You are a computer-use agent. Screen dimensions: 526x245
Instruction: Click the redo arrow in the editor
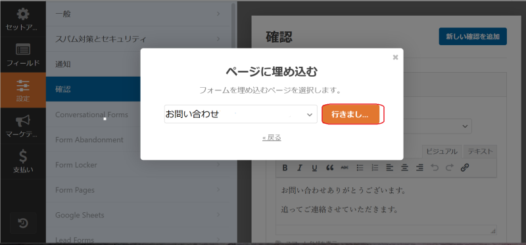tap(450, 168)
